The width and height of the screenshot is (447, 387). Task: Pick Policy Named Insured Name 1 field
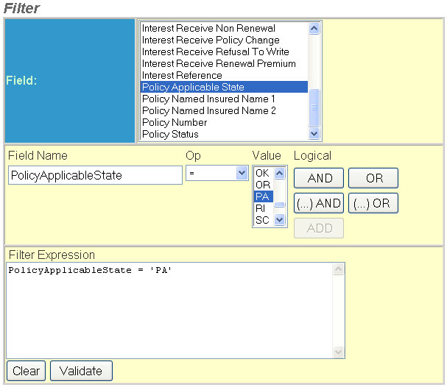[208, 99]
